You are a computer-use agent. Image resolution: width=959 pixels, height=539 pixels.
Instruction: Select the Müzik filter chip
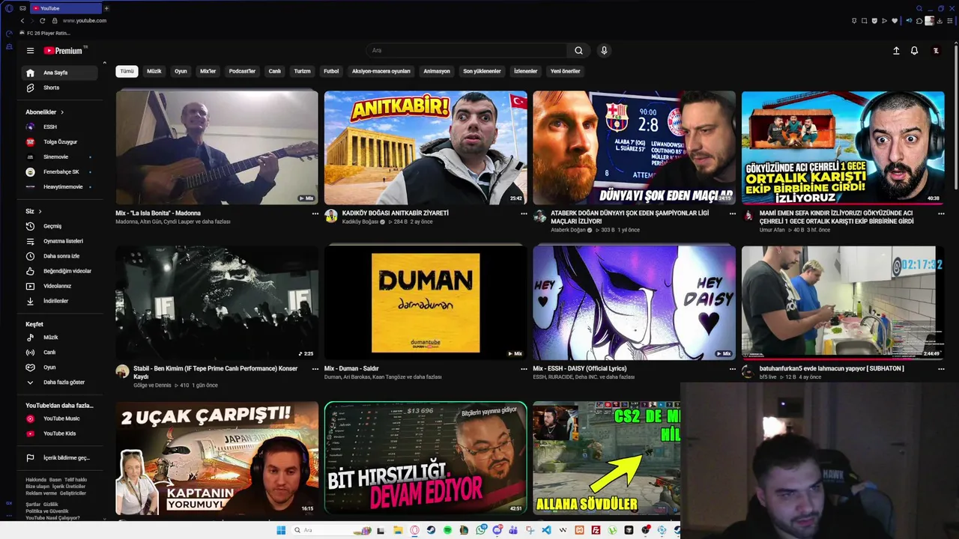click(154, 71)
